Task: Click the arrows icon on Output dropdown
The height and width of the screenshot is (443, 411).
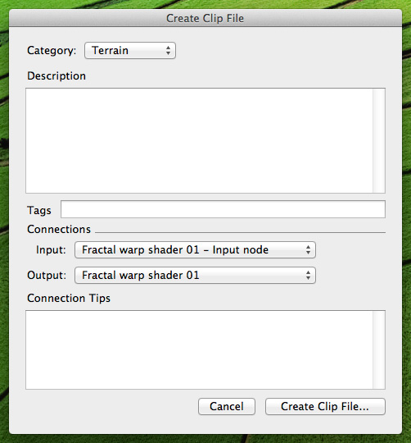Action: click(308, 276)
